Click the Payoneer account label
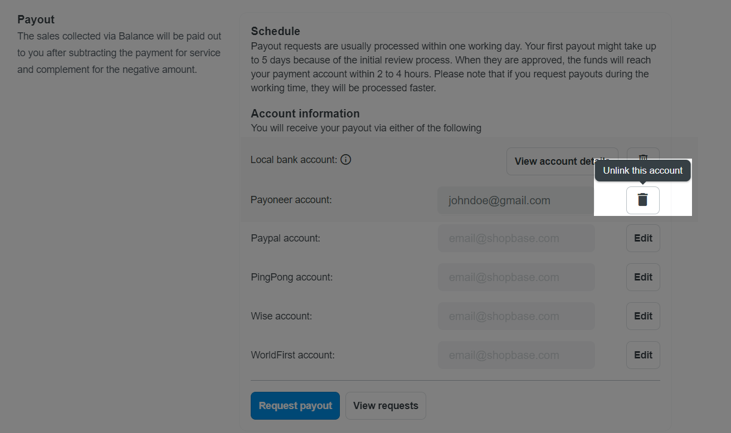Image resolution: width=731 pixels, height=433 pixels. (x=291, y=200)
